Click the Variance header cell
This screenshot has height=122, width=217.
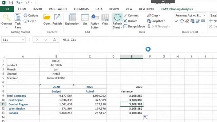(132, 91)
